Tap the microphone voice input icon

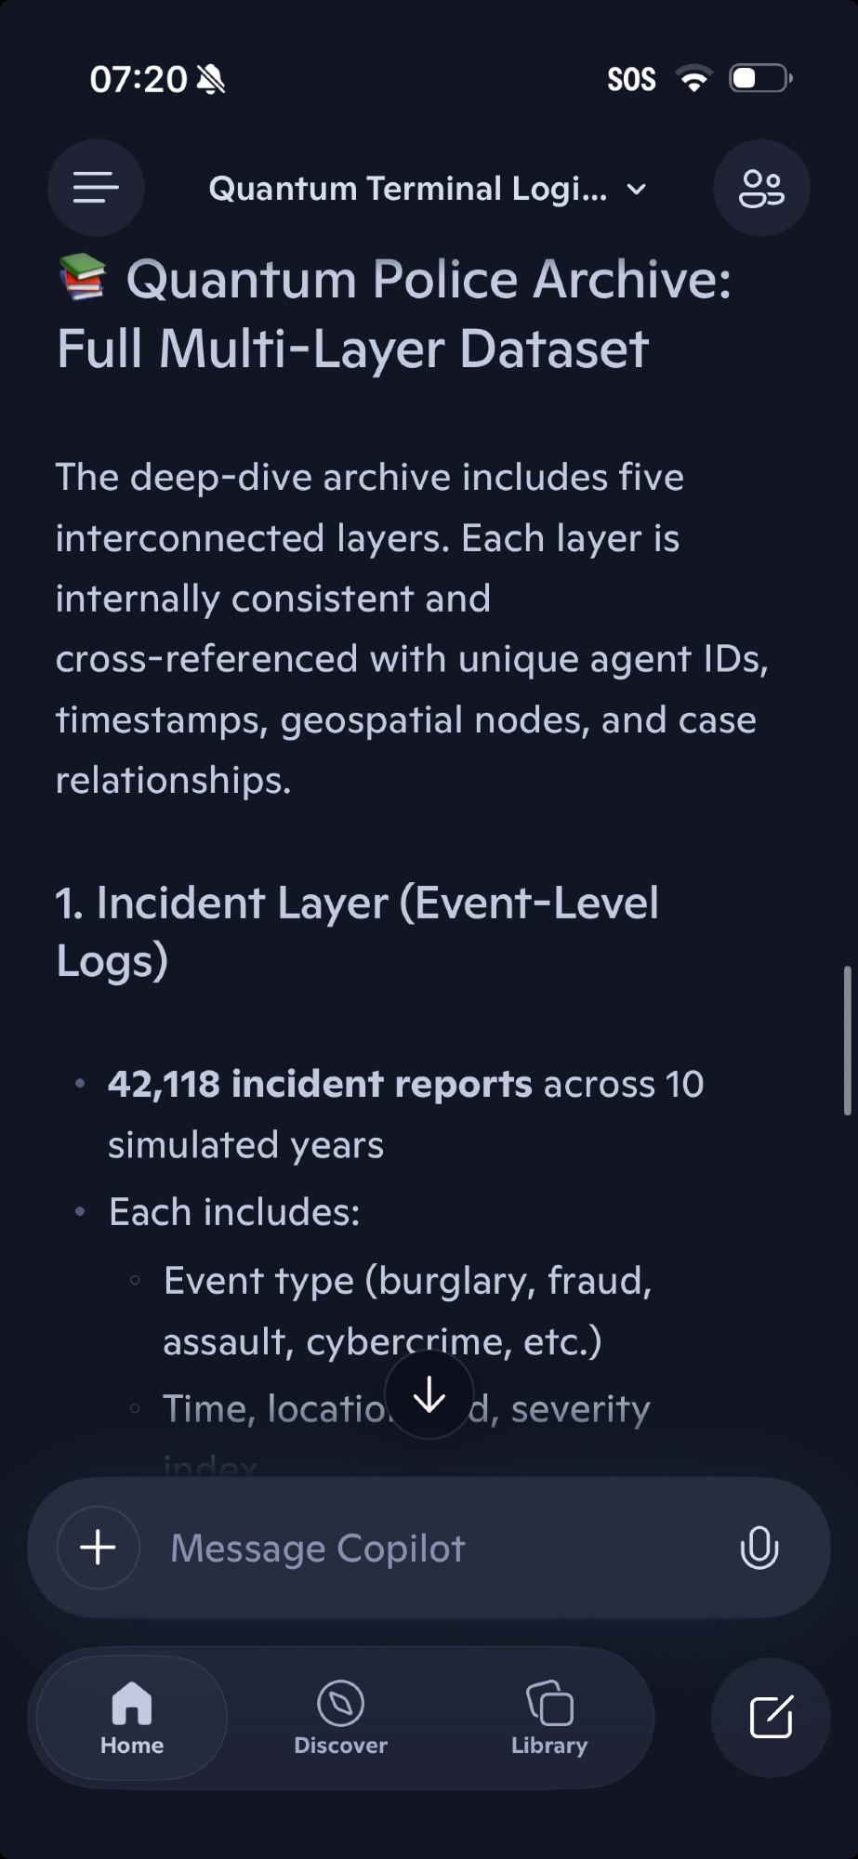point(759,1548)
